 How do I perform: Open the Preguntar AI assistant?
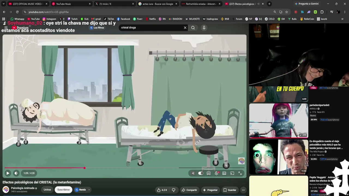pyautogui.click(x=210, y=190)
